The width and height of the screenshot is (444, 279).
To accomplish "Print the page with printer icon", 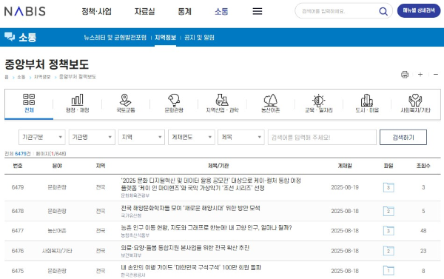I will 405,75.
